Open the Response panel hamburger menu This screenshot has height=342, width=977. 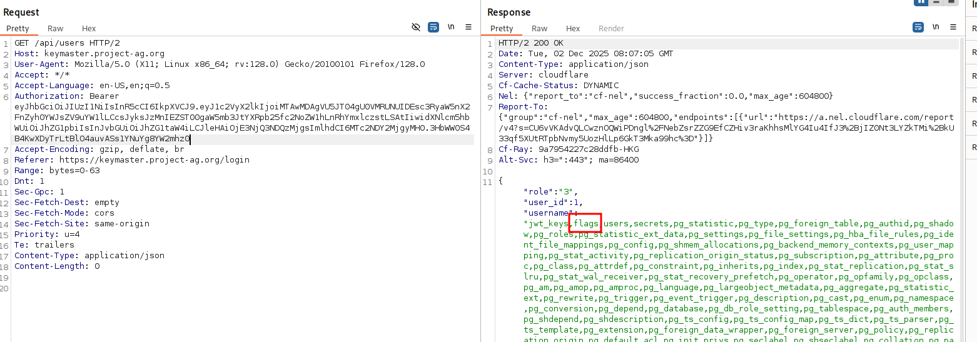pyautogui.click(x=953, y=28)
